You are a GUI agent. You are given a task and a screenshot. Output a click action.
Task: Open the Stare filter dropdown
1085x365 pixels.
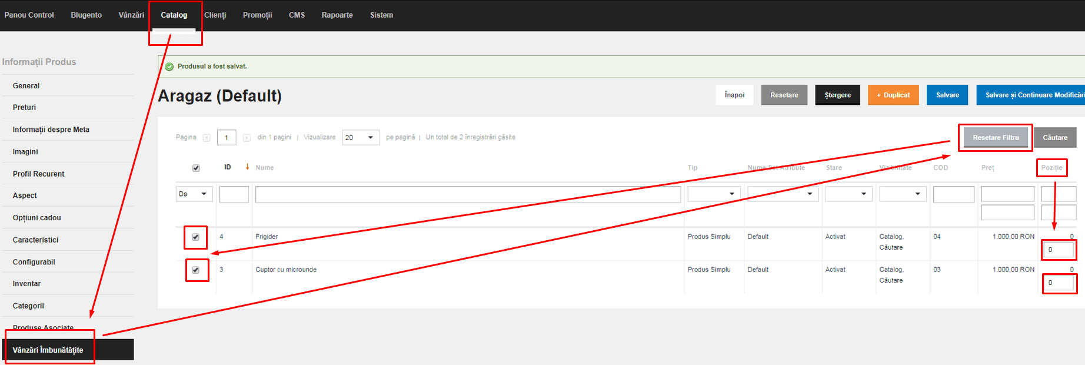(848, 194)
